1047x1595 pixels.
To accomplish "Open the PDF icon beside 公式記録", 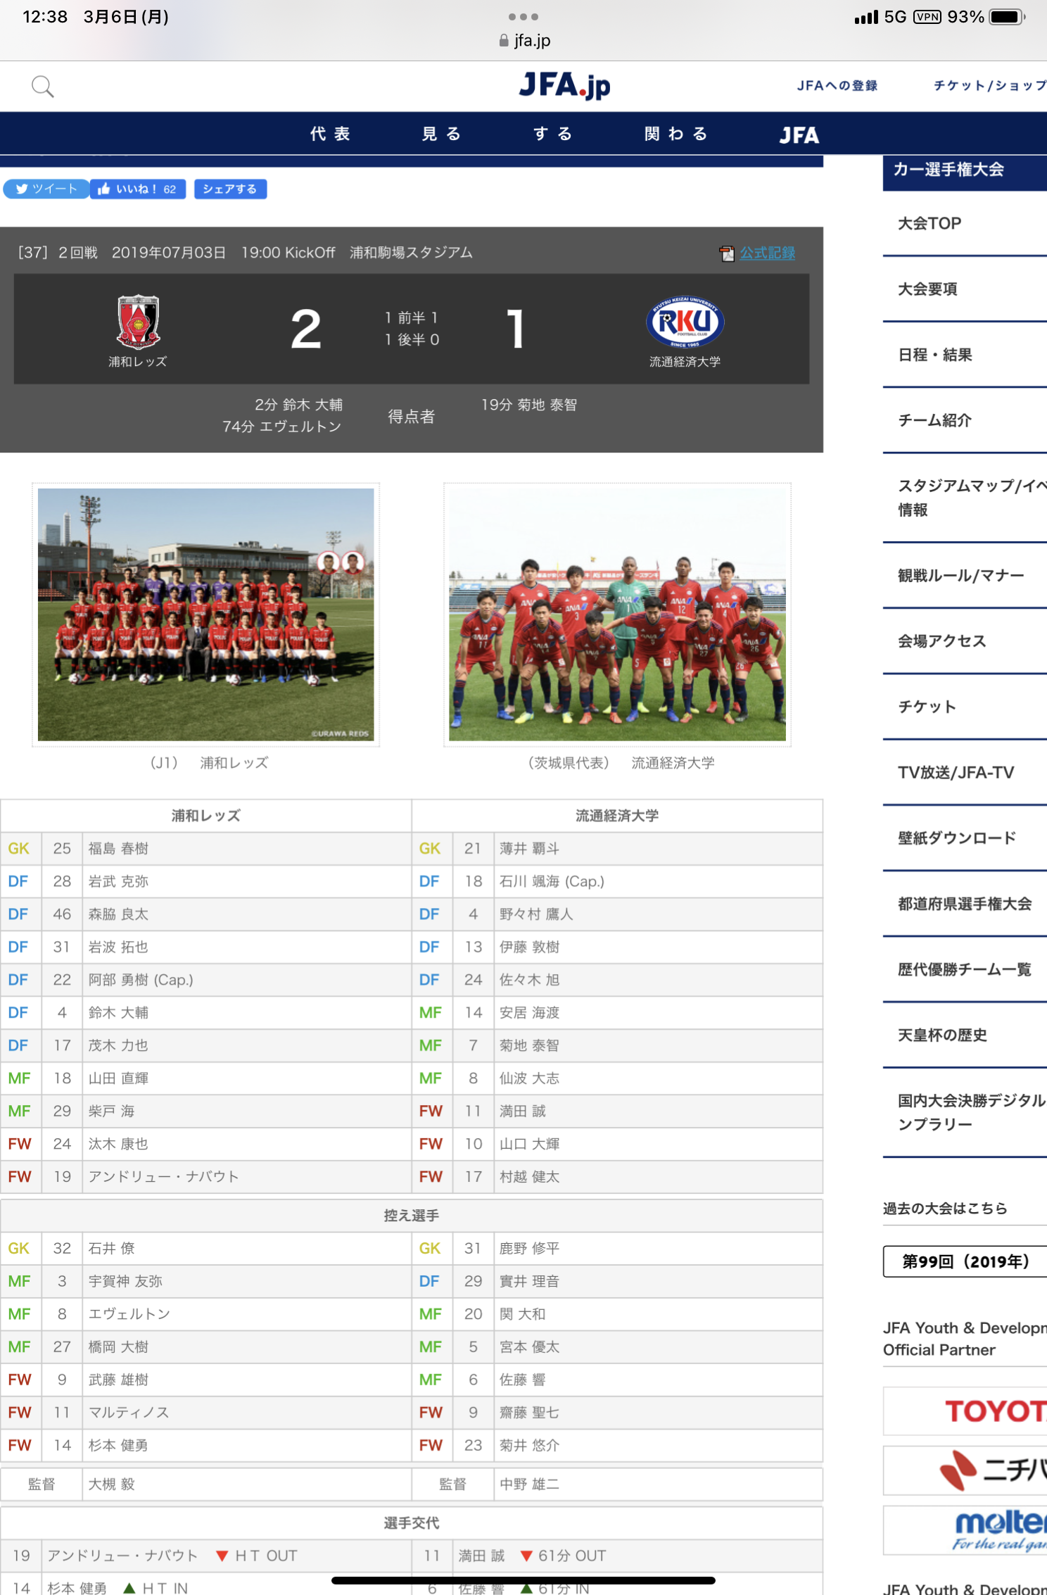I will click(726, 253).
